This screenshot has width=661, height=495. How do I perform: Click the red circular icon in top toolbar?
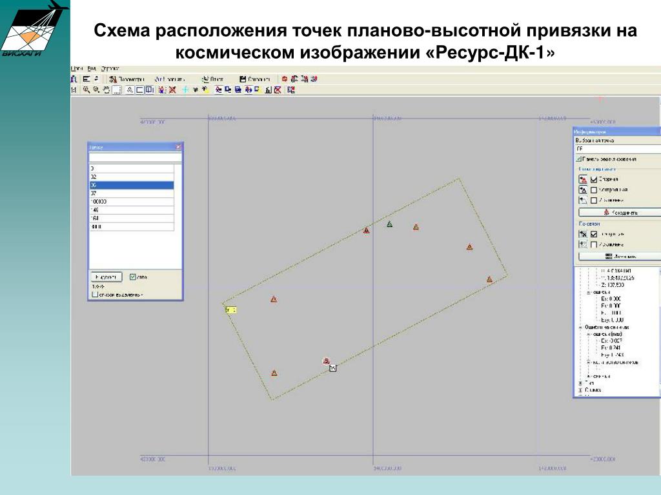pyautogui.click(x=285, y=79)
